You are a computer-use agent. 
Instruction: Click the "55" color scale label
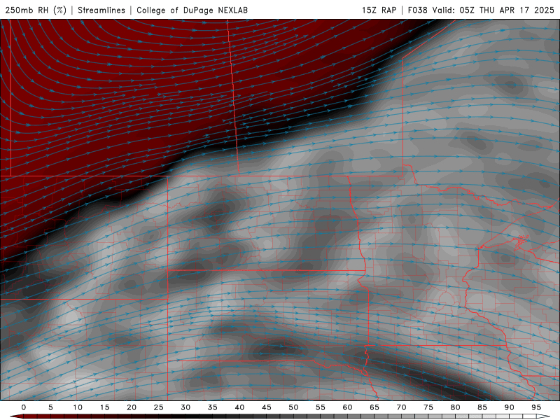pos(321,407)
